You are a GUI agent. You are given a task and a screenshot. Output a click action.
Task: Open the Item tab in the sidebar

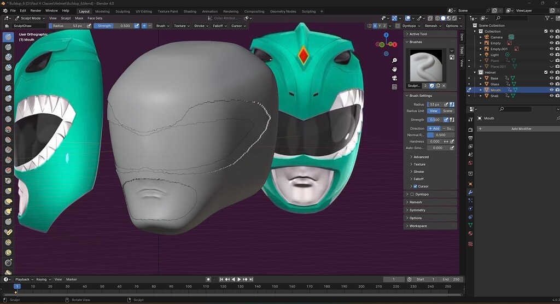(x=462, y=37)
